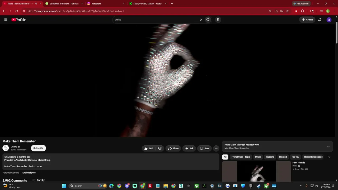338x190 pixels.
Task: Select the Rapping filter chip
Action: pyautogui.click(x=270, y=157)
